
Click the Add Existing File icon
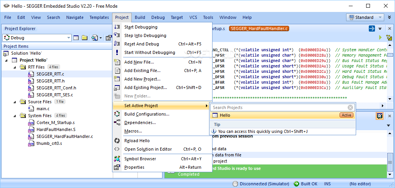pyautogui.click(x=117, y=70)
